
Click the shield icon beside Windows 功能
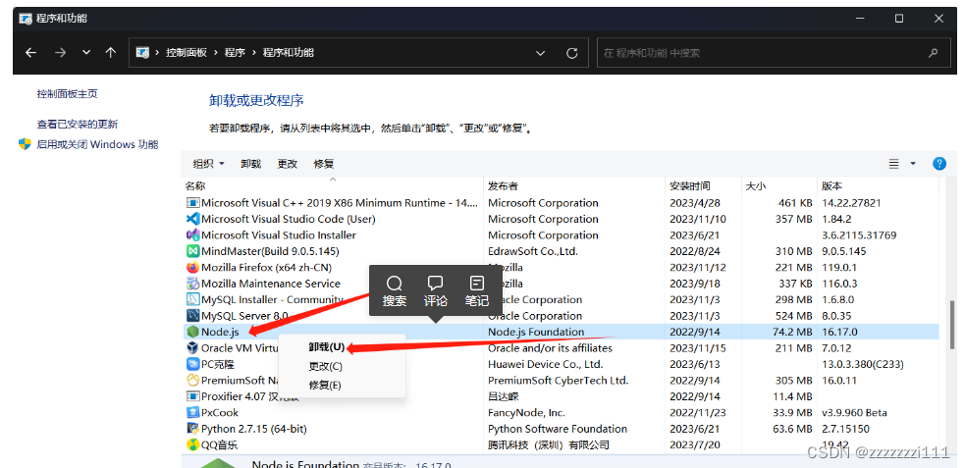pyautogui.click(x=25, y=144)
